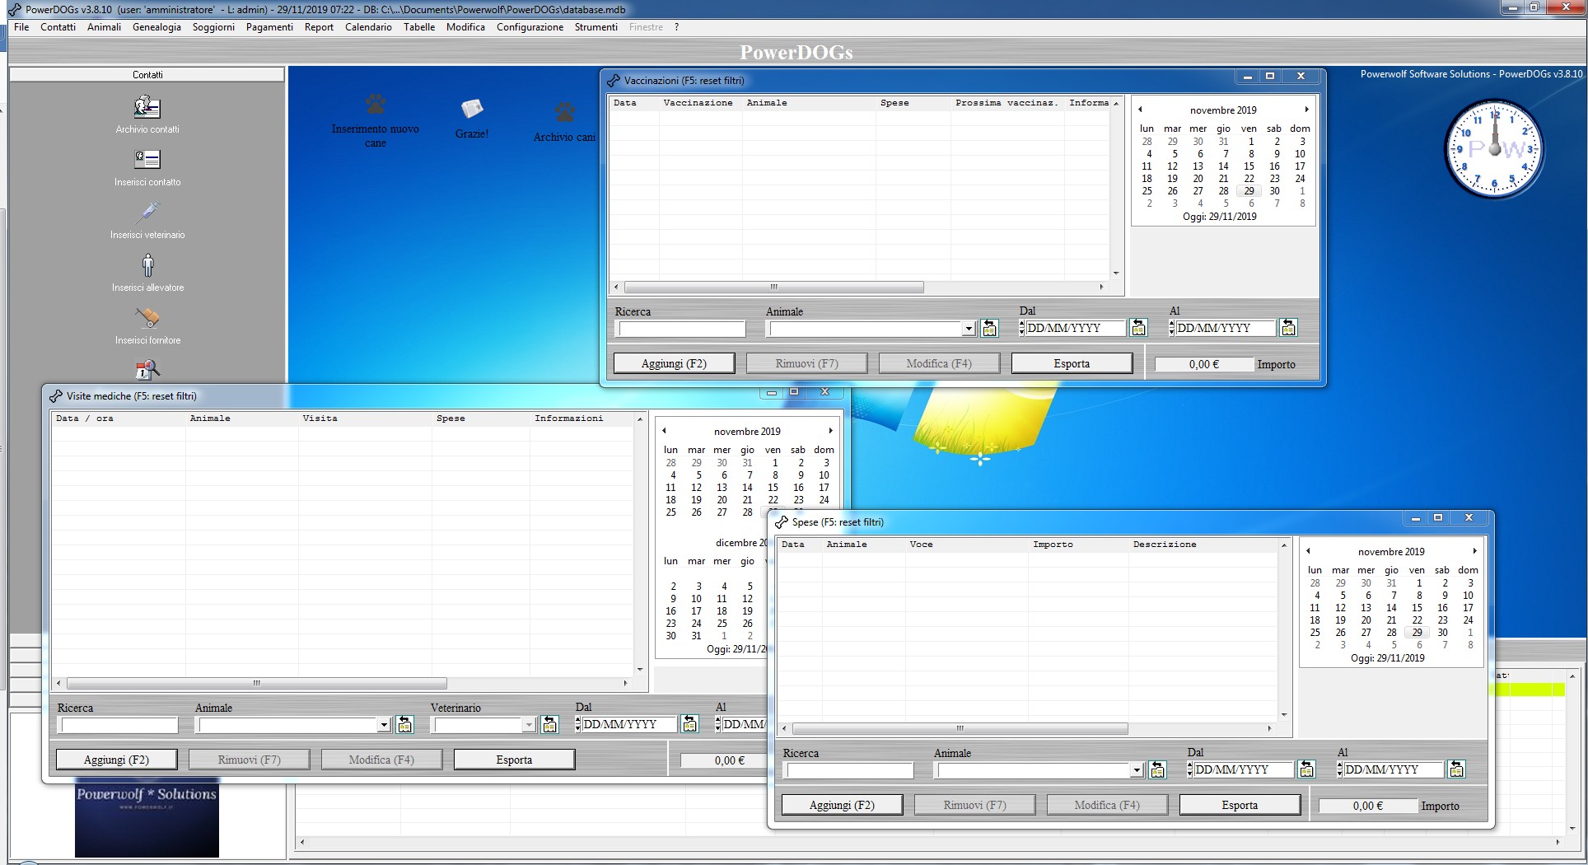This screenshot has width=1588, height=865.
Task: Click Al stepper arrows in Spese
Action: click(x=1339, y=769)
